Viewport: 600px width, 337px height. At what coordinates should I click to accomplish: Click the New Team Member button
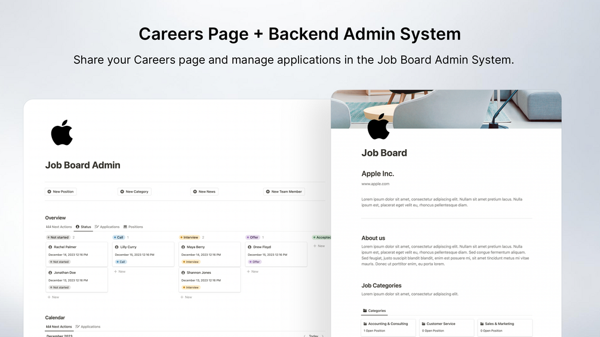284,191
